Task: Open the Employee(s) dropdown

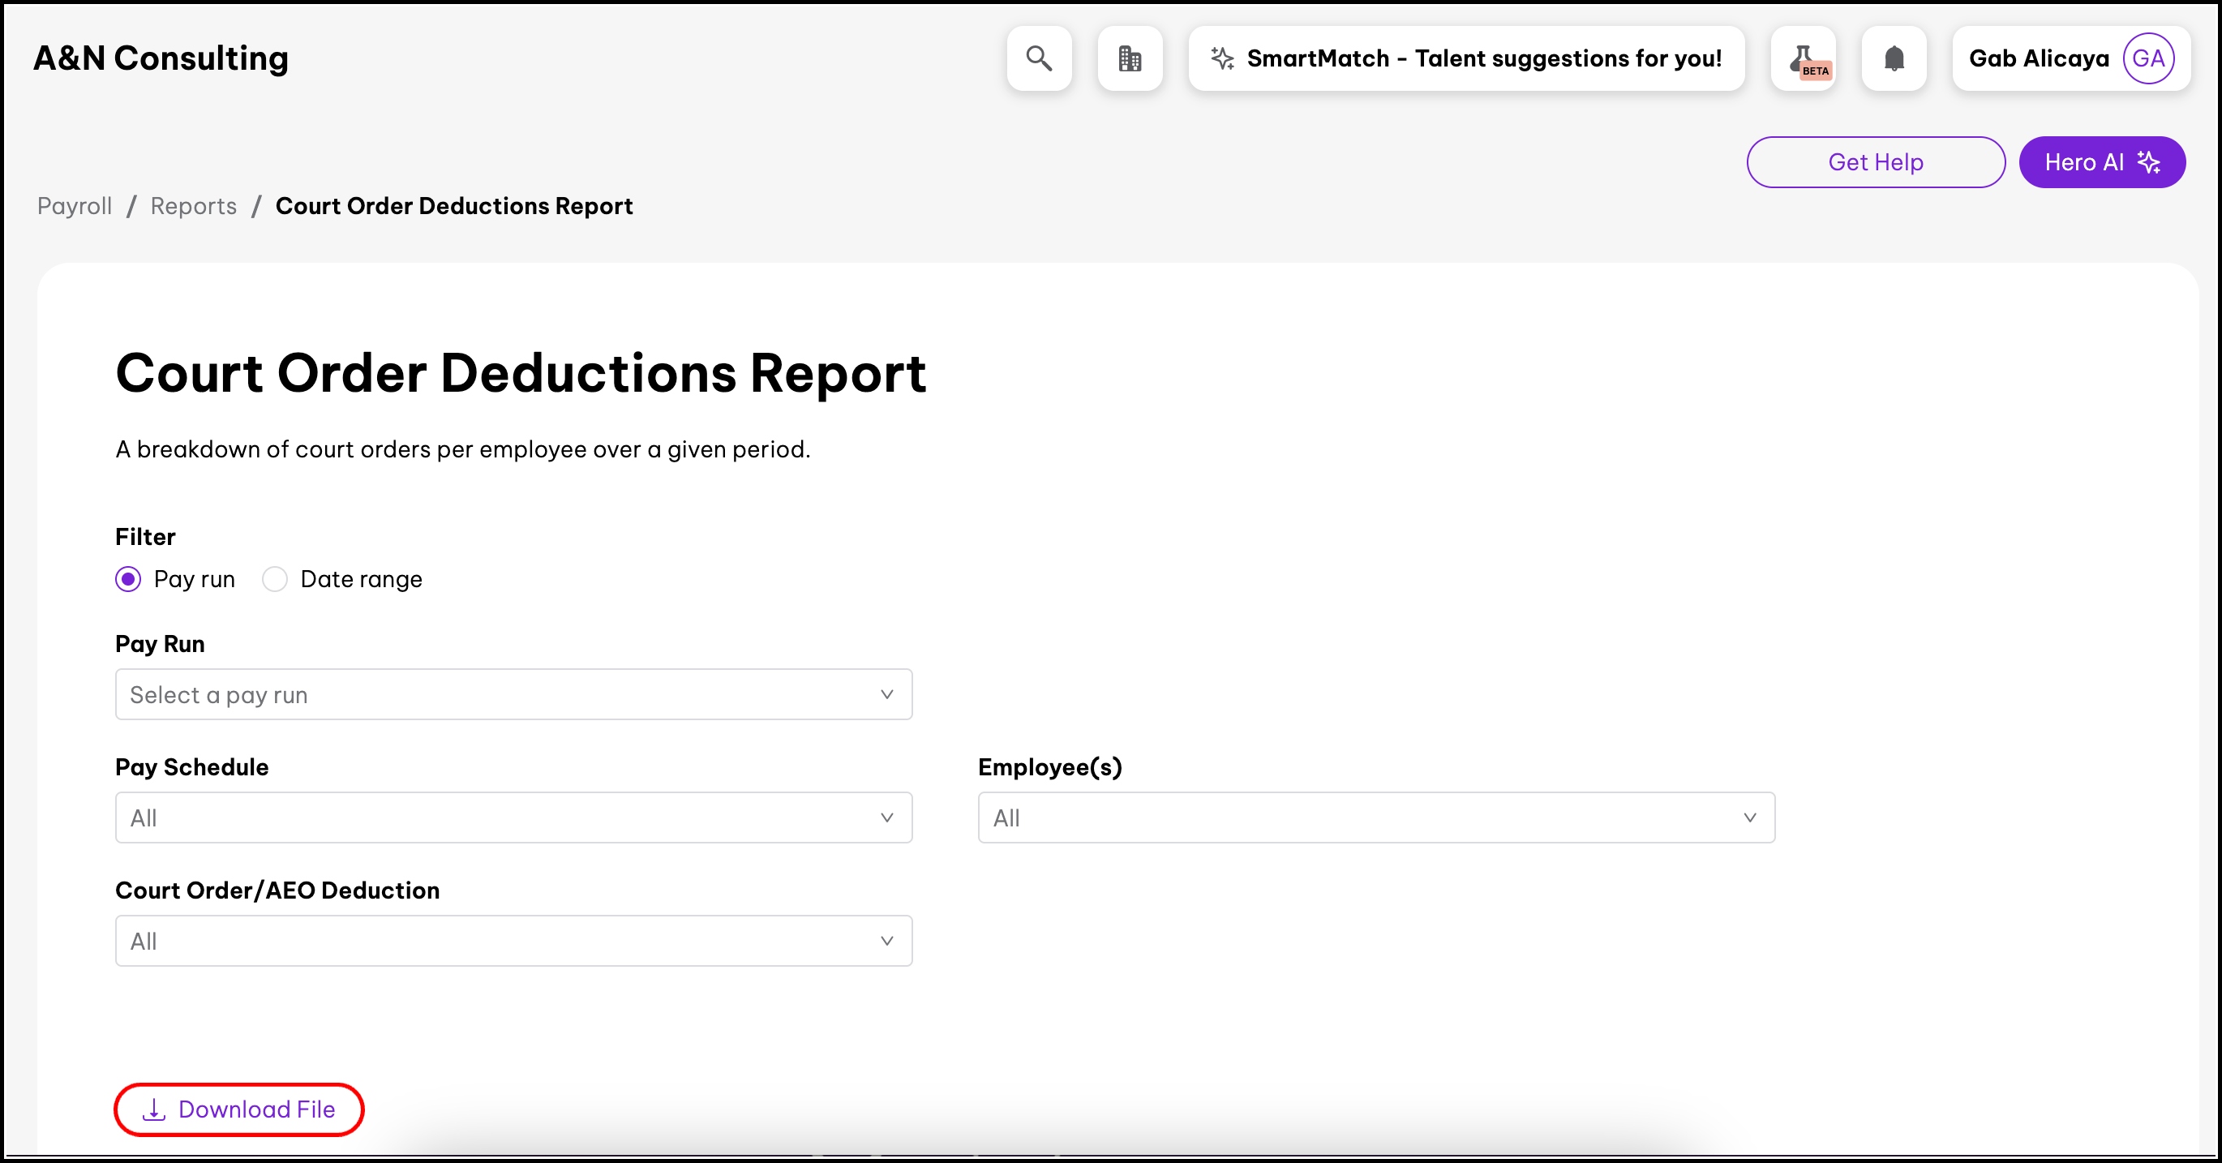Action: (x=1376, y=818)
